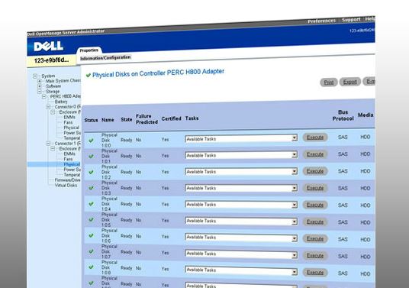Image resolution: width=409 pixels, height=288 pixels.
Task: Click the Export button
Action: (x=350, y=82)
